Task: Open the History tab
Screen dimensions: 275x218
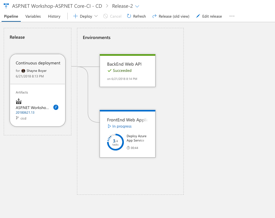Action: [54, 16]
